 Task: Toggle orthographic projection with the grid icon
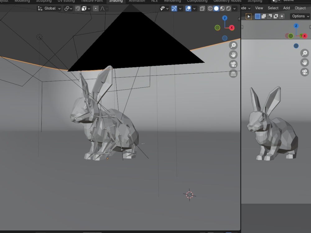(x=233, y=74)
